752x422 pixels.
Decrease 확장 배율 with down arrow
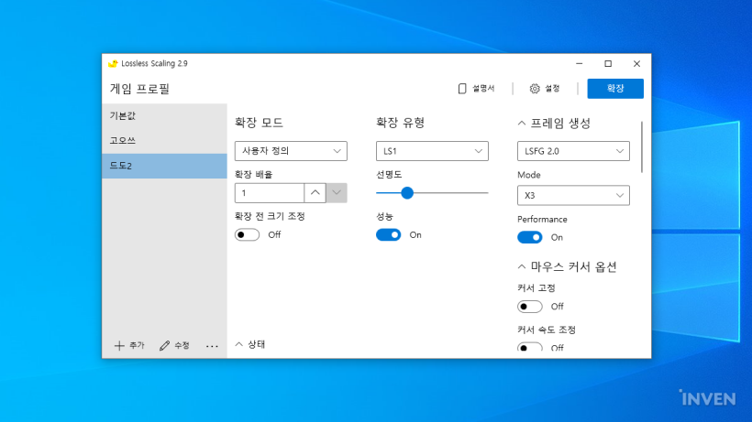click(x=337, y=193)
